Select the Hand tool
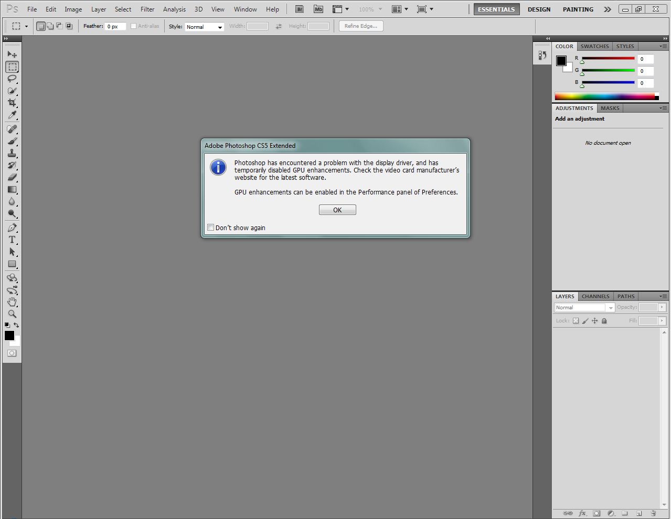 (x=12, y=302)
